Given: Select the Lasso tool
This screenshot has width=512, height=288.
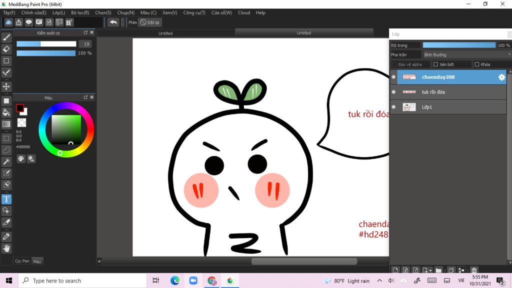Looking at the screenshot, I should 6,150.
